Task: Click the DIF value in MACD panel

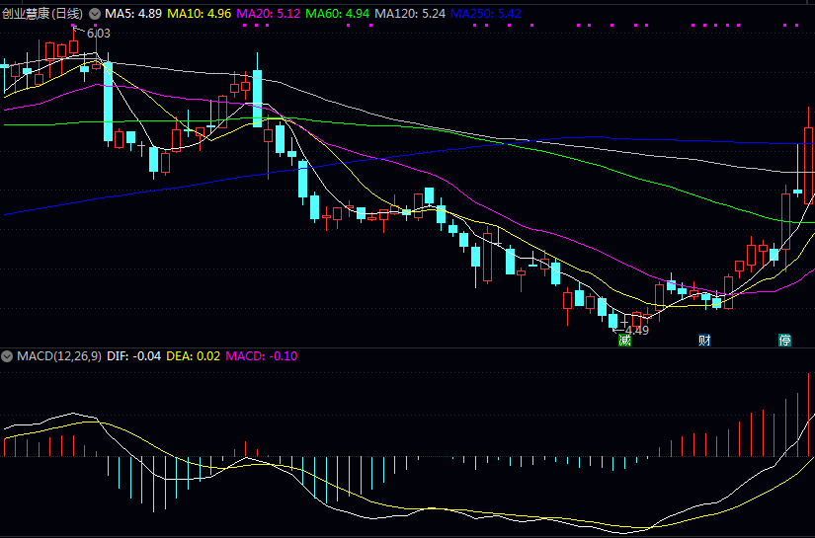Action: pos(133,355)
